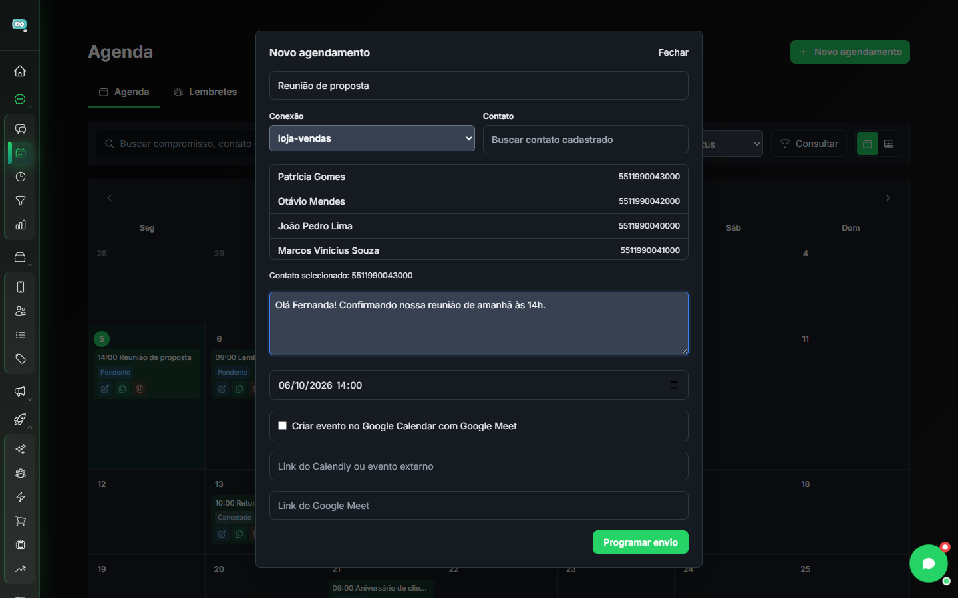The image size is (958, 598).
Task: Open the clock history sidebar icon
Action: [x=21, y=177]
